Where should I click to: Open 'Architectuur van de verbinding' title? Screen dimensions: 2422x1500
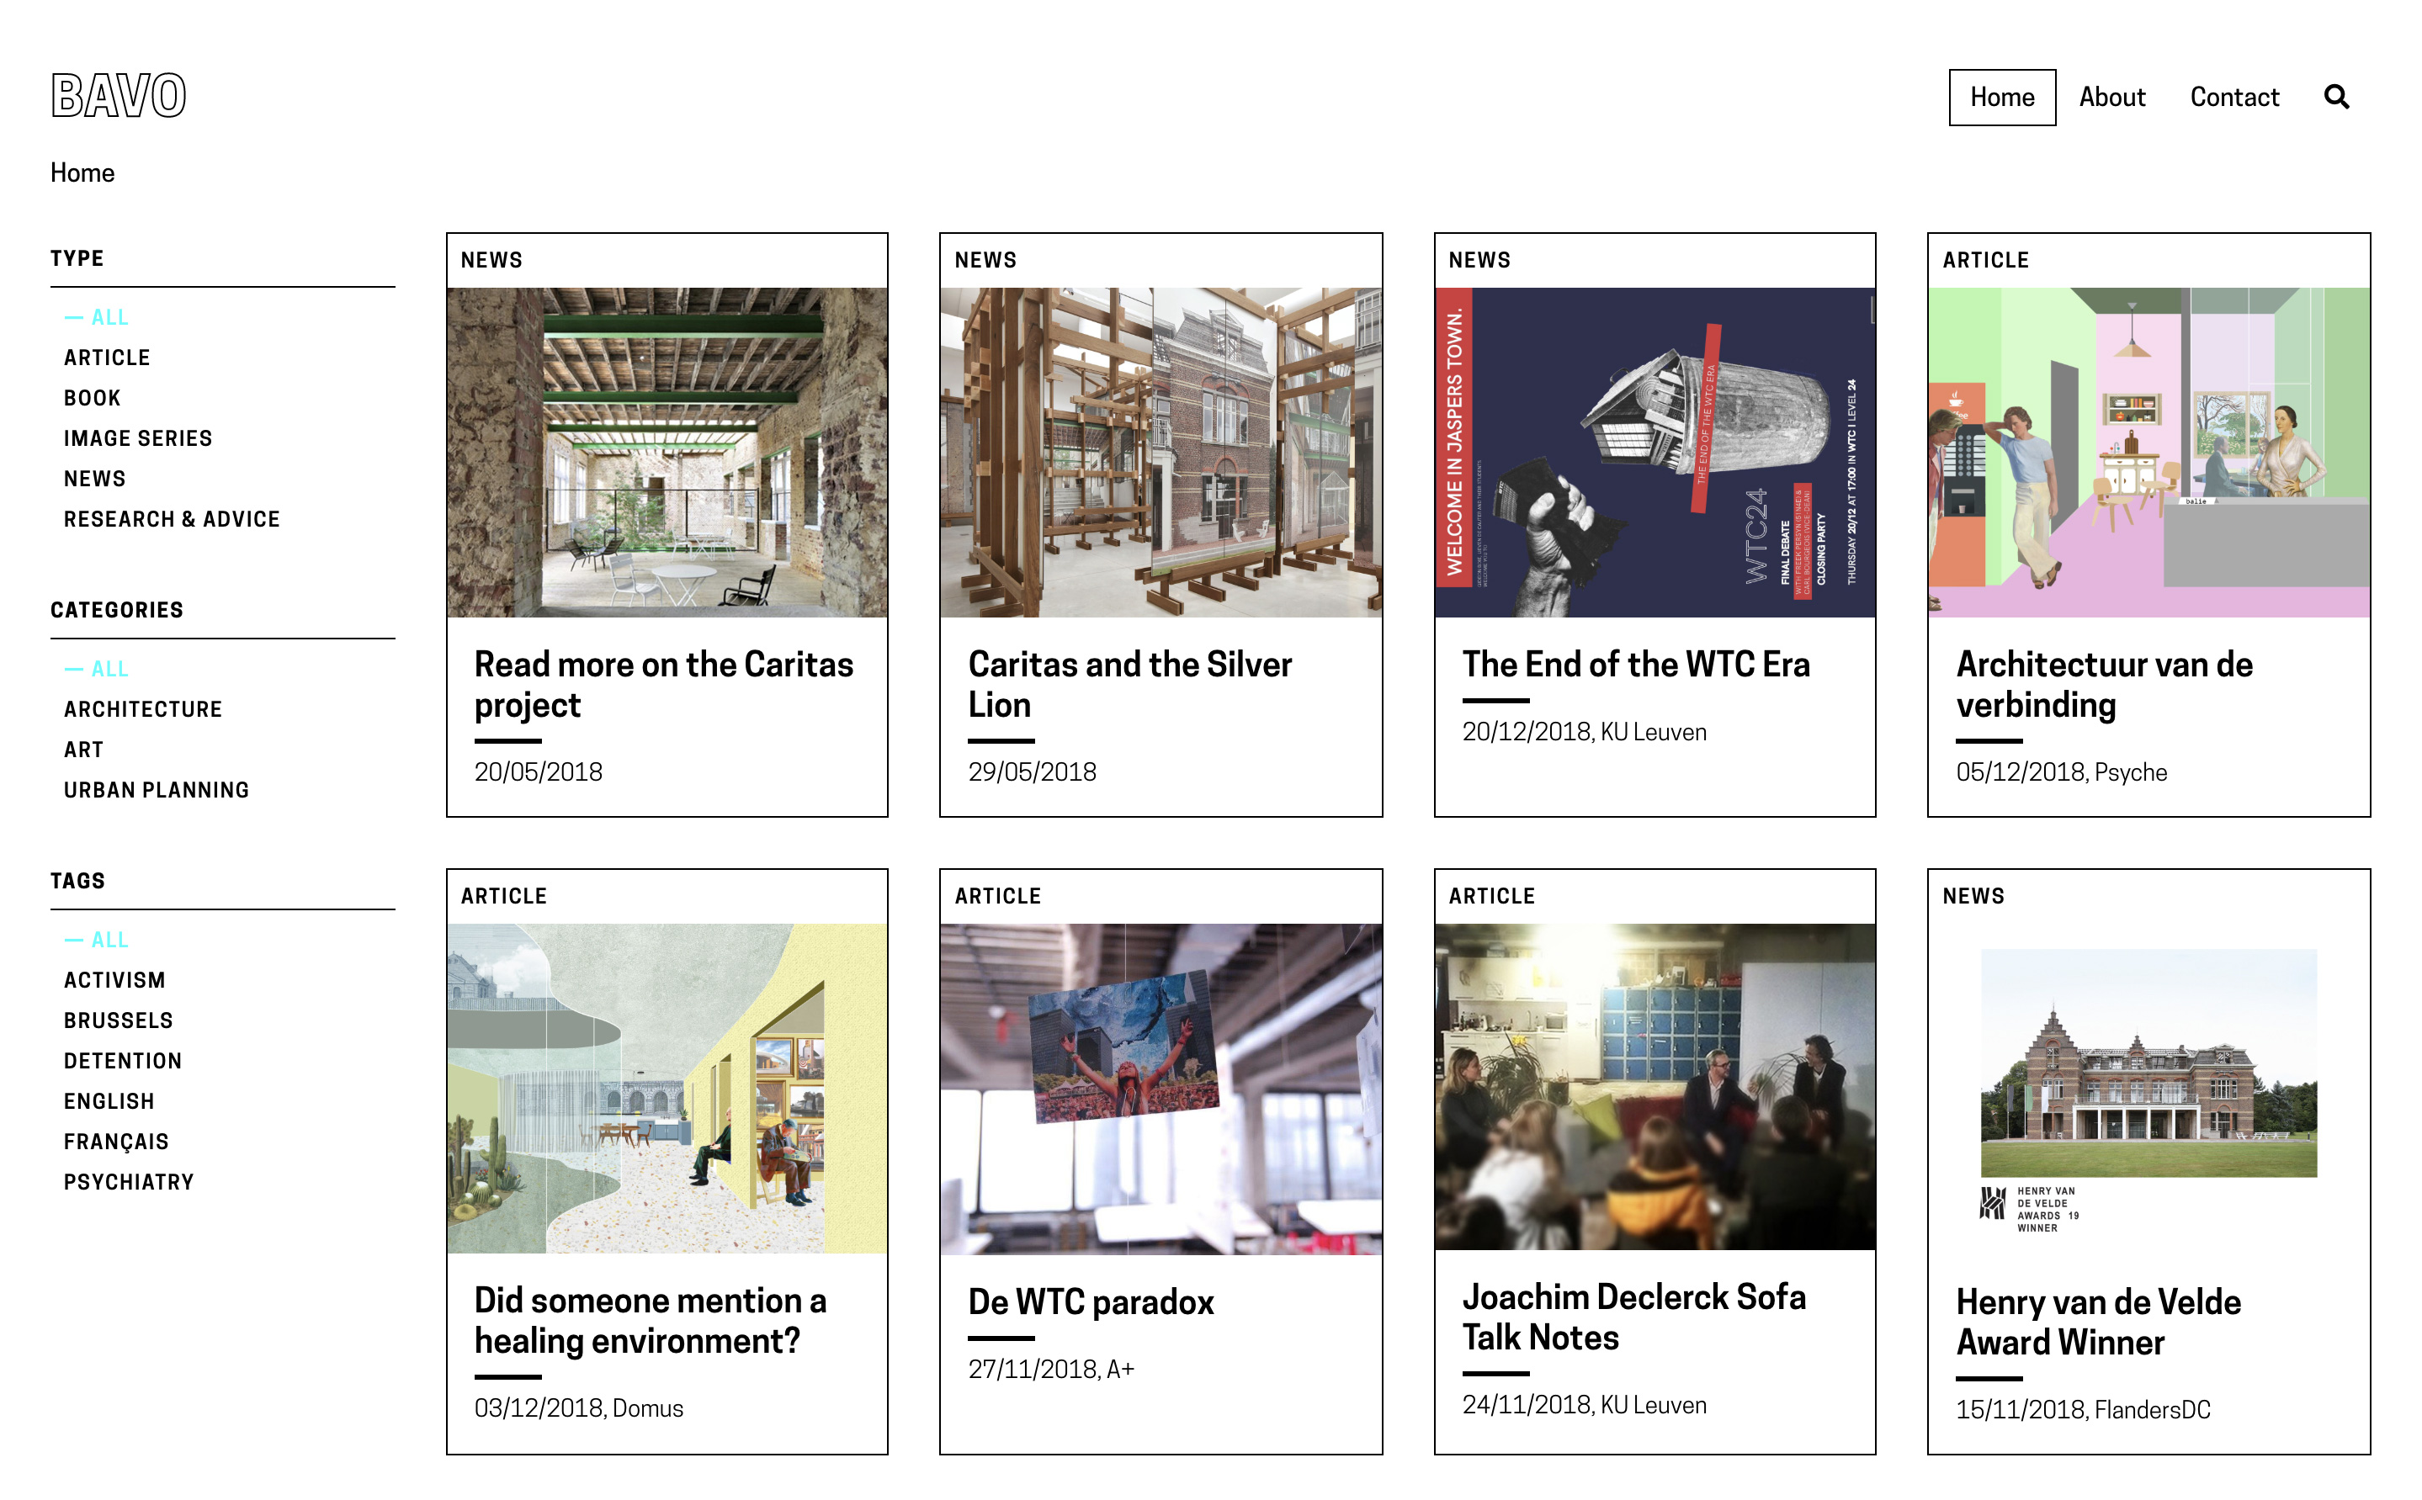coord(2104,685)
